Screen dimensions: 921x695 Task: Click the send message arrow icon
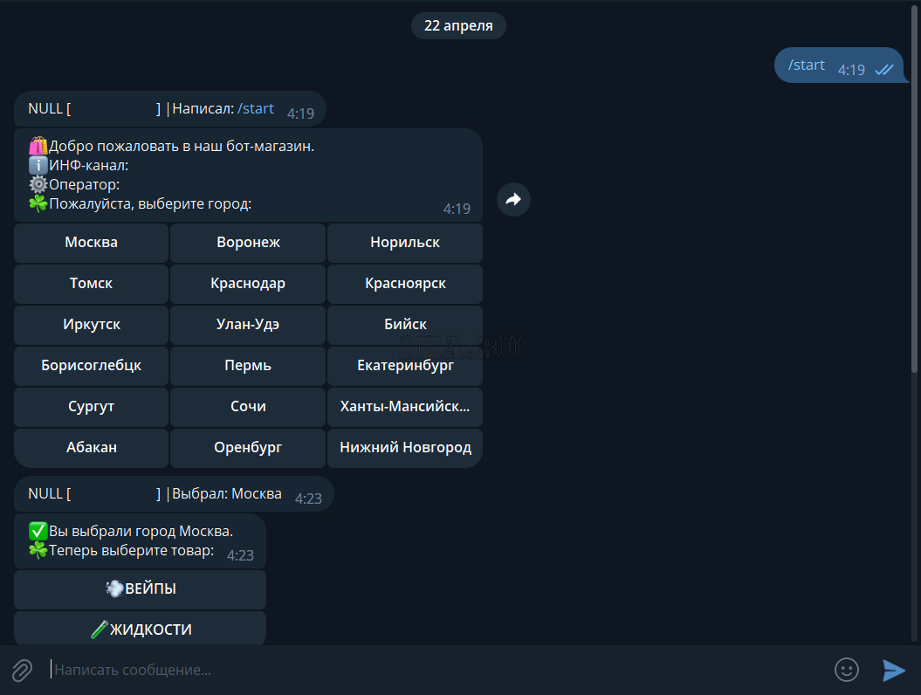click(893, 670)
